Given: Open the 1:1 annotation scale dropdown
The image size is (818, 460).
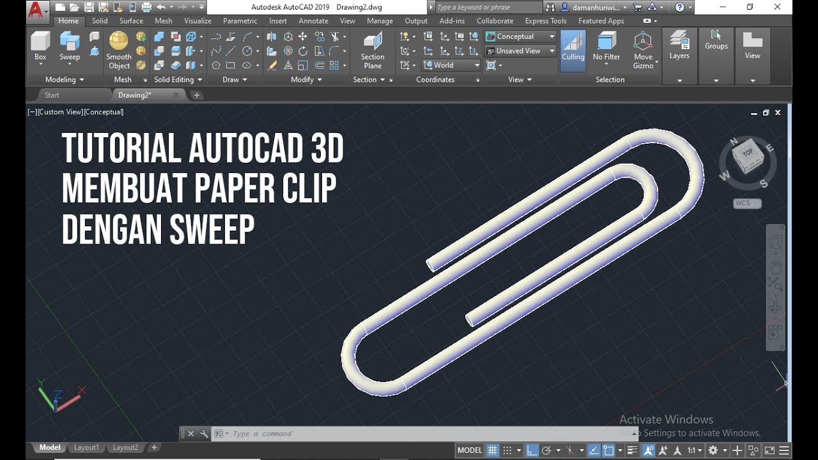Looking at the screenshot, I should (694, 450).
